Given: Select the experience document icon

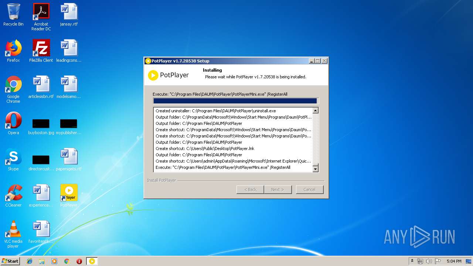Looking at the screenshot, I should 41,196.
